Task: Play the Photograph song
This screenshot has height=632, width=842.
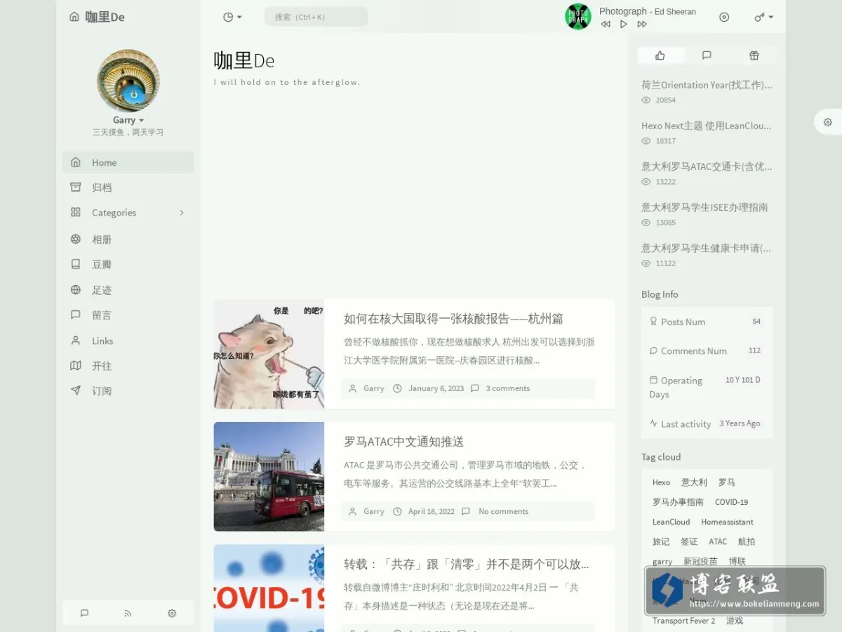Action: pos(624,25)
